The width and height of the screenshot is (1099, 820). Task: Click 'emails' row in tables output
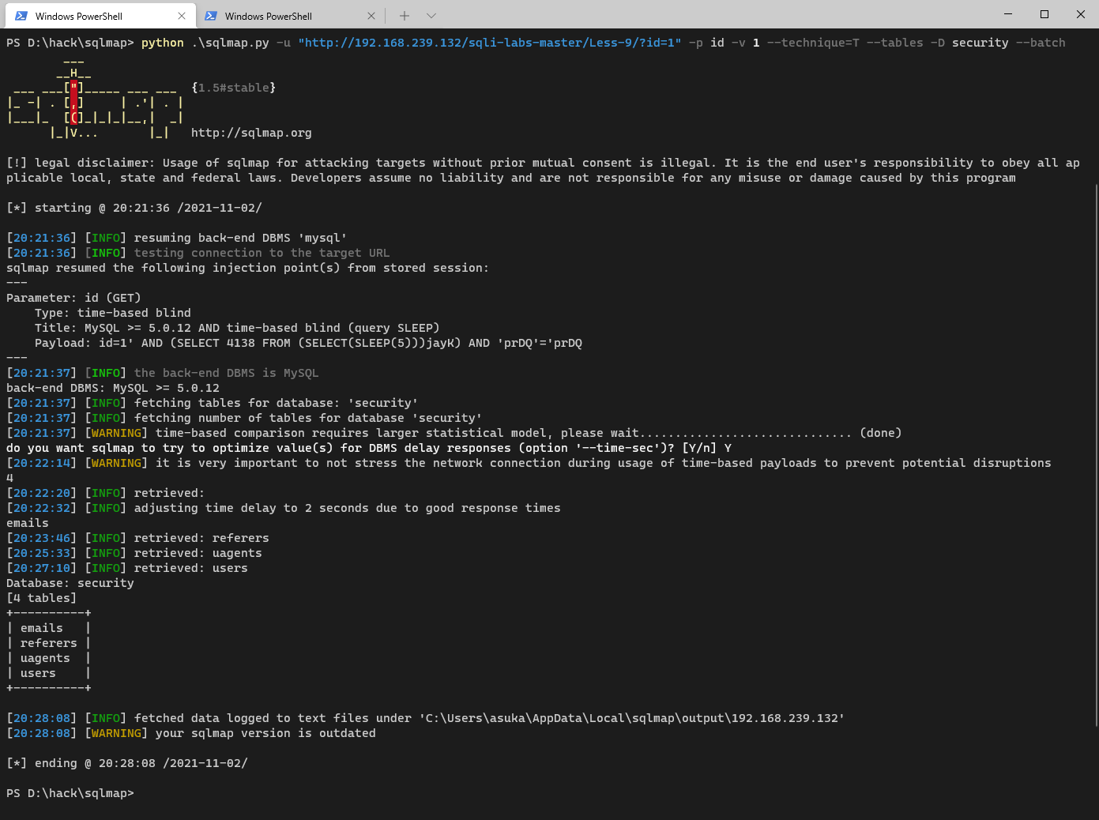click(x=49, y=628)
